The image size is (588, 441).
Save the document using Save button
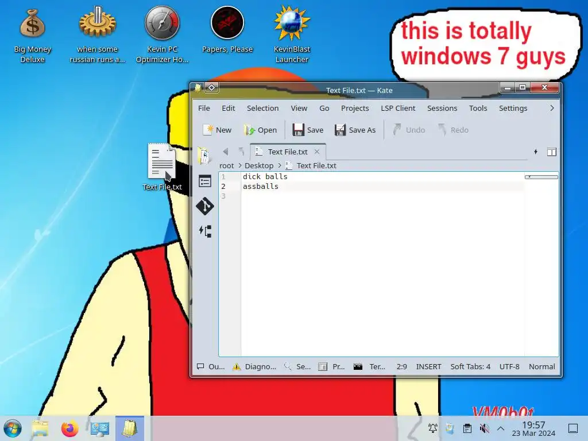308,130
